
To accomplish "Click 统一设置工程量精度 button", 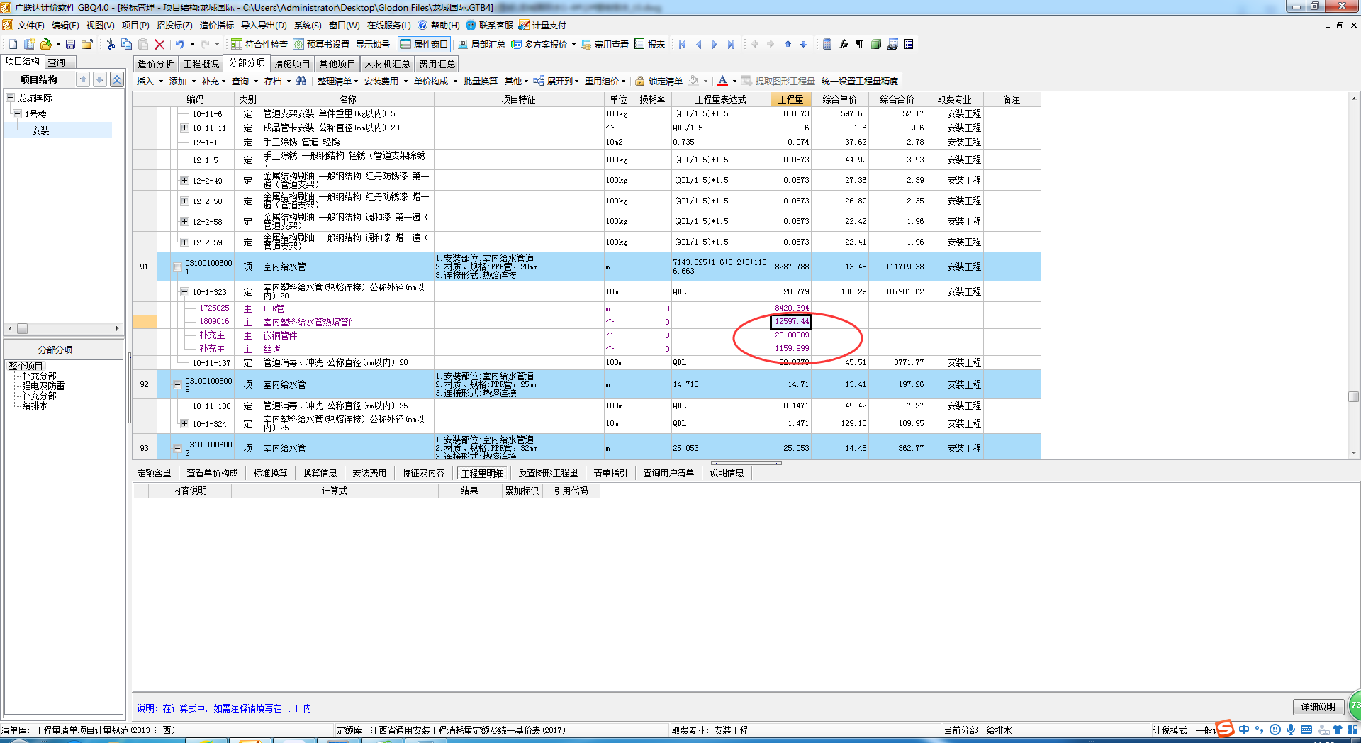I will coord(860,81).
